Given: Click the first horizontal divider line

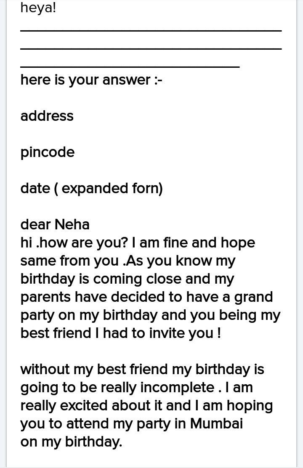Looking at the screenshot, I should (151, 31).
